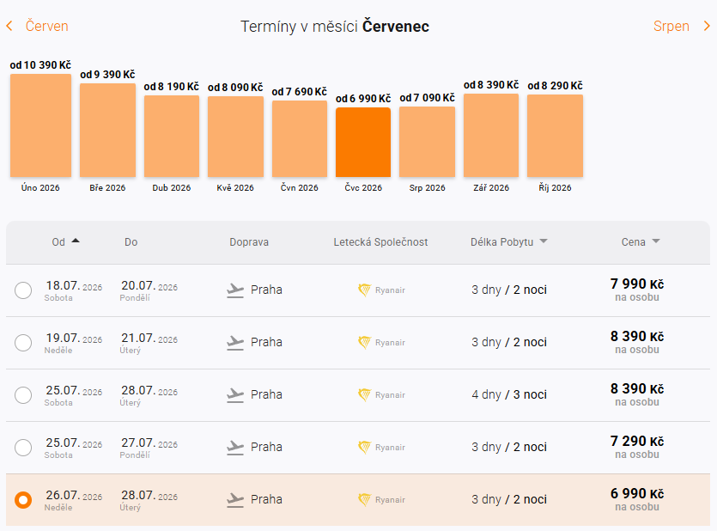The height and width of the screenshot is (531, 717).
Task: Click the Letecká Společnost column header
Action: click(x=380, y=242)
